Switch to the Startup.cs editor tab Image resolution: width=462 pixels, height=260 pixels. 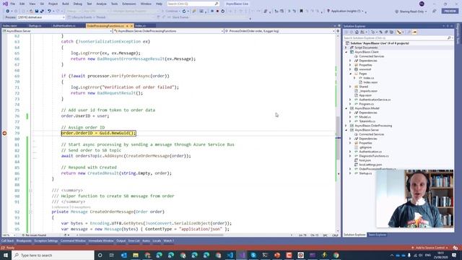[35, 26]
